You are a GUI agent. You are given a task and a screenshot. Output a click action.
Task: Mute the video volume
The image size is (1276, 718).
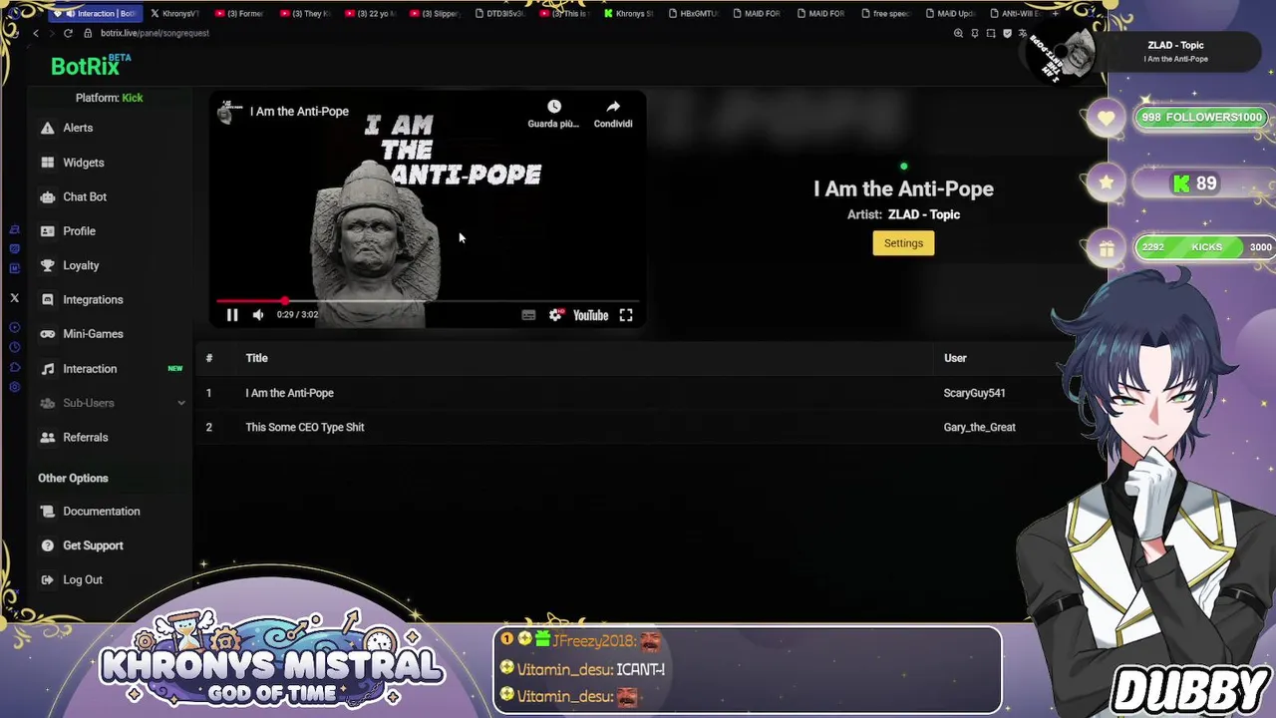pyautogui.click(x=258, y=315)
